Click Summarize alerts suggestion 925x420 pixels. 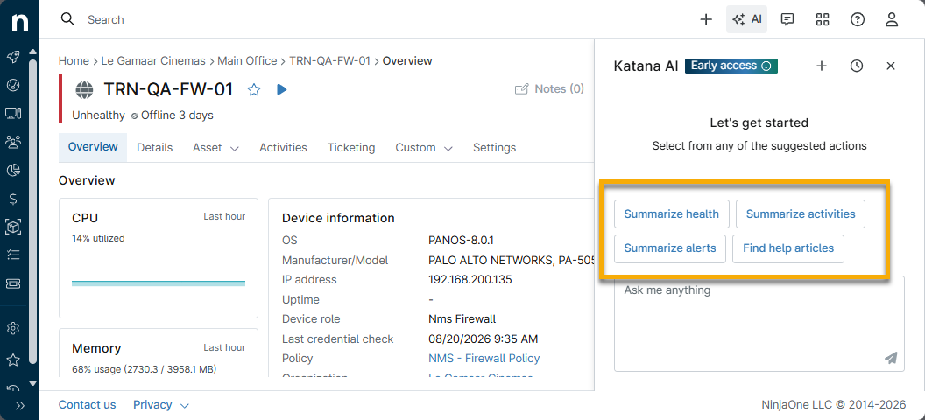(x=670, y=248)
